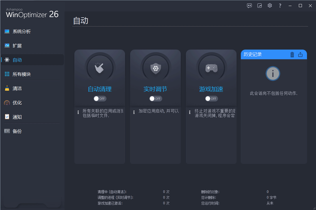
Task: Toggle the 自动清理 OFF switch
Action: [x=100, y=98]
